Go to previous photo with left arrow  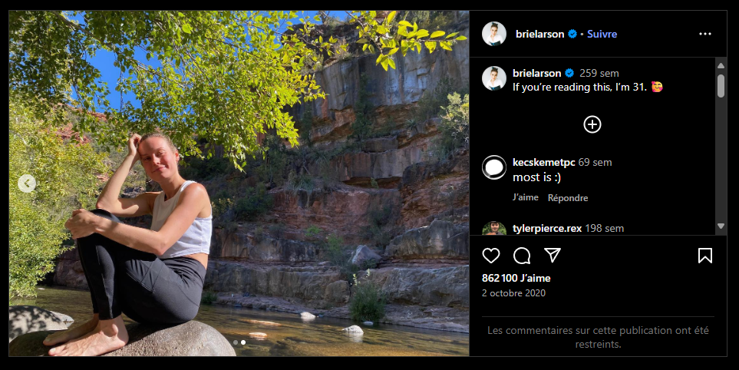pos(27,183)
